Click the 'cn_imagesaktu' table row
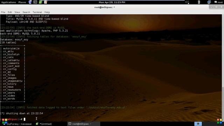 point(13,81)
